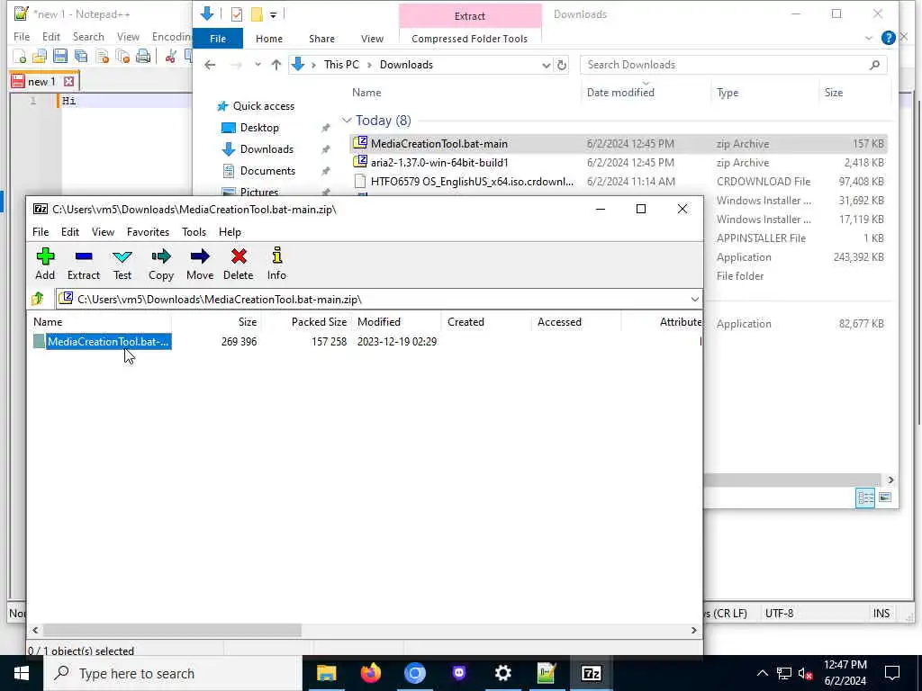Screen dimensions: 922x691
Task: Click the Delete icon in 7-Zip toolbar
Action: click(x=238, y=264)
